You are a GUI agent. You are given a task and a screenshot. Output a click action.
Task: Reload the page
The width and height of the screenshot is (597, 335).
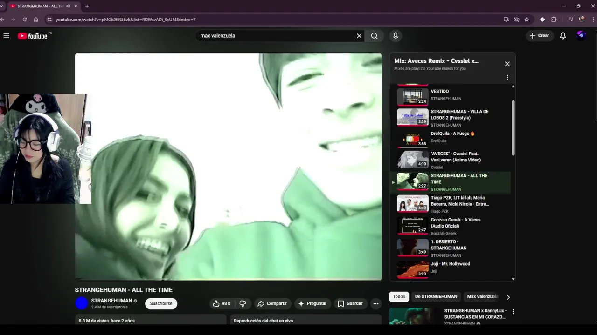[25, 20]
